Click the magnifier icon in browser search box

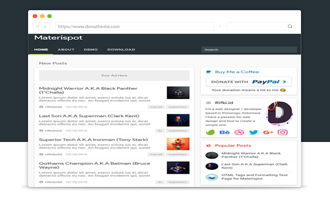(290, 26)
